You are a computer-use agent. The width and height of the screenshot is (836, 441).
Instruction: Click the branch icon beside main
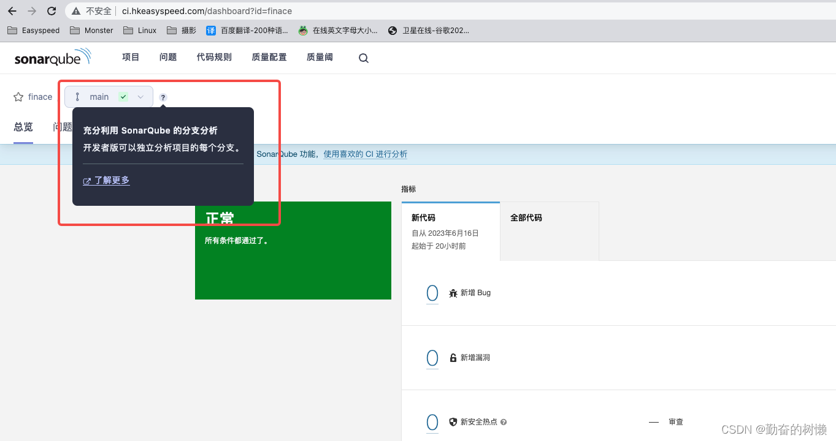(77, 97)
